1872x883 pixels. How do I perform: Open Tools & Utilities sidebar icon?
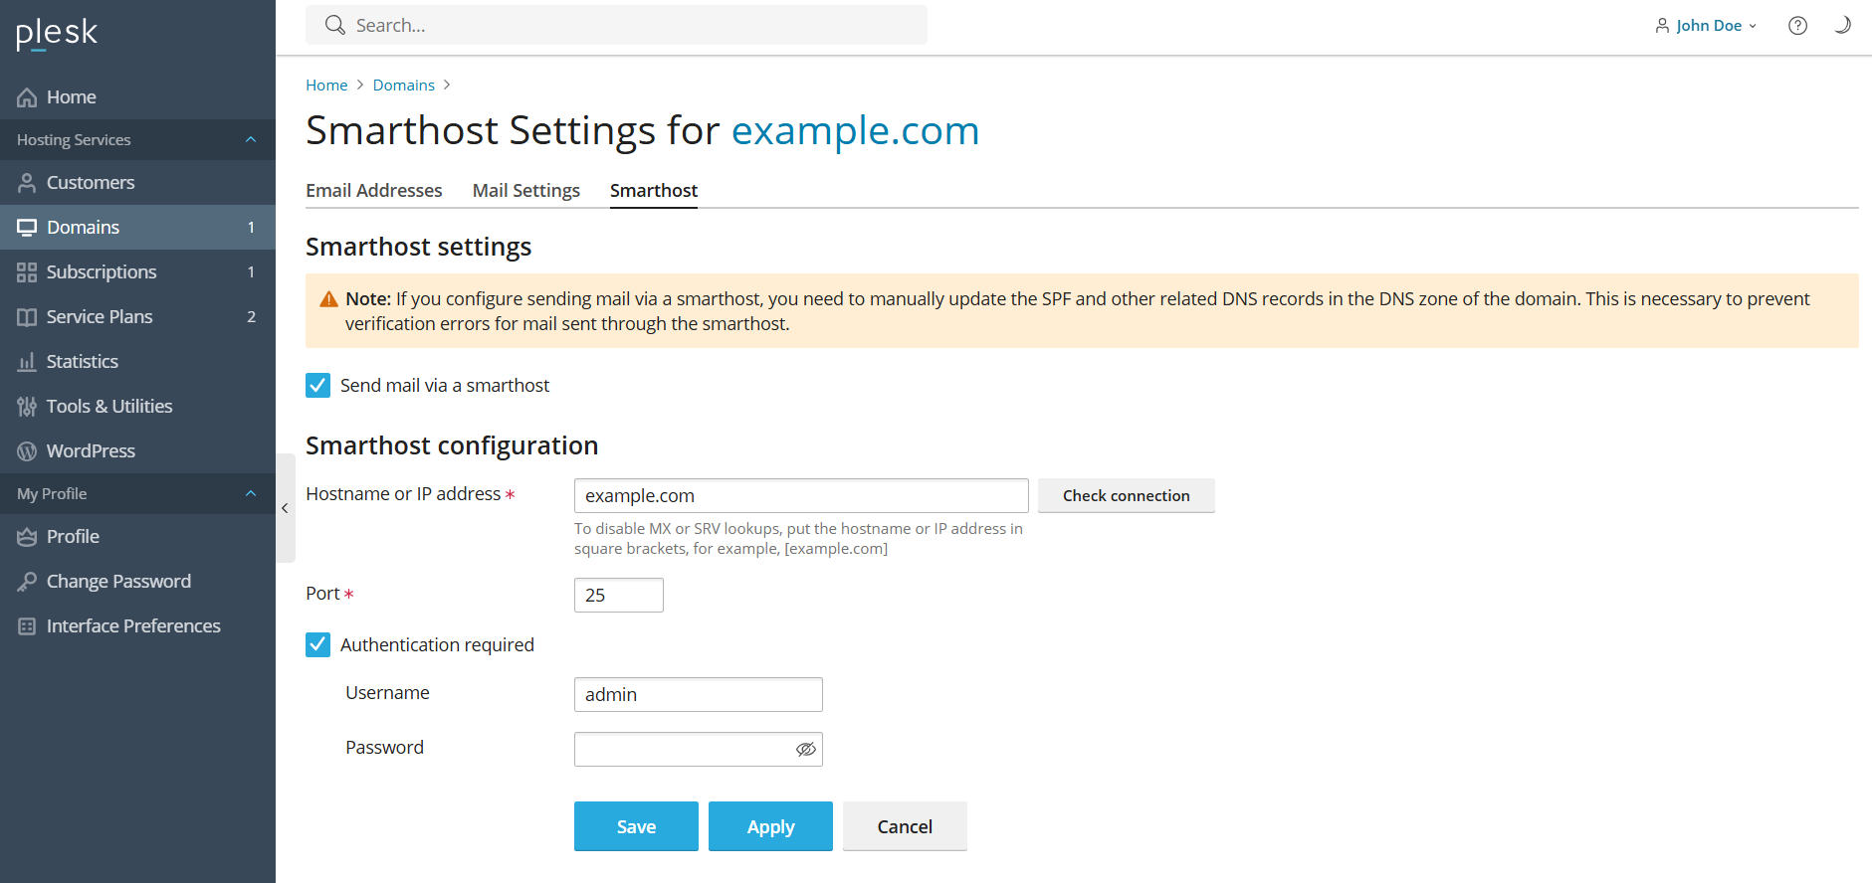(27, 407)
